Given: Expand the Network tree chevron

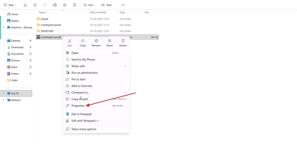Looking at the screenshot, I should pyautogui.click(x=3, y=100).
